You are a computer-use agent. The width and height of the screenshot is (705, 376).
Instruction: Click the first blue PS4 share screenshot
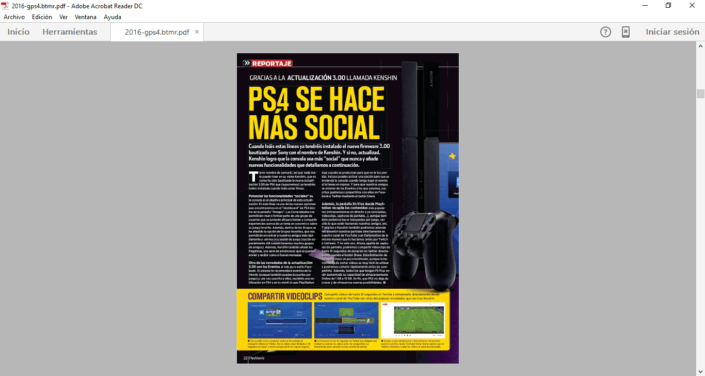(x=280, y=320)
